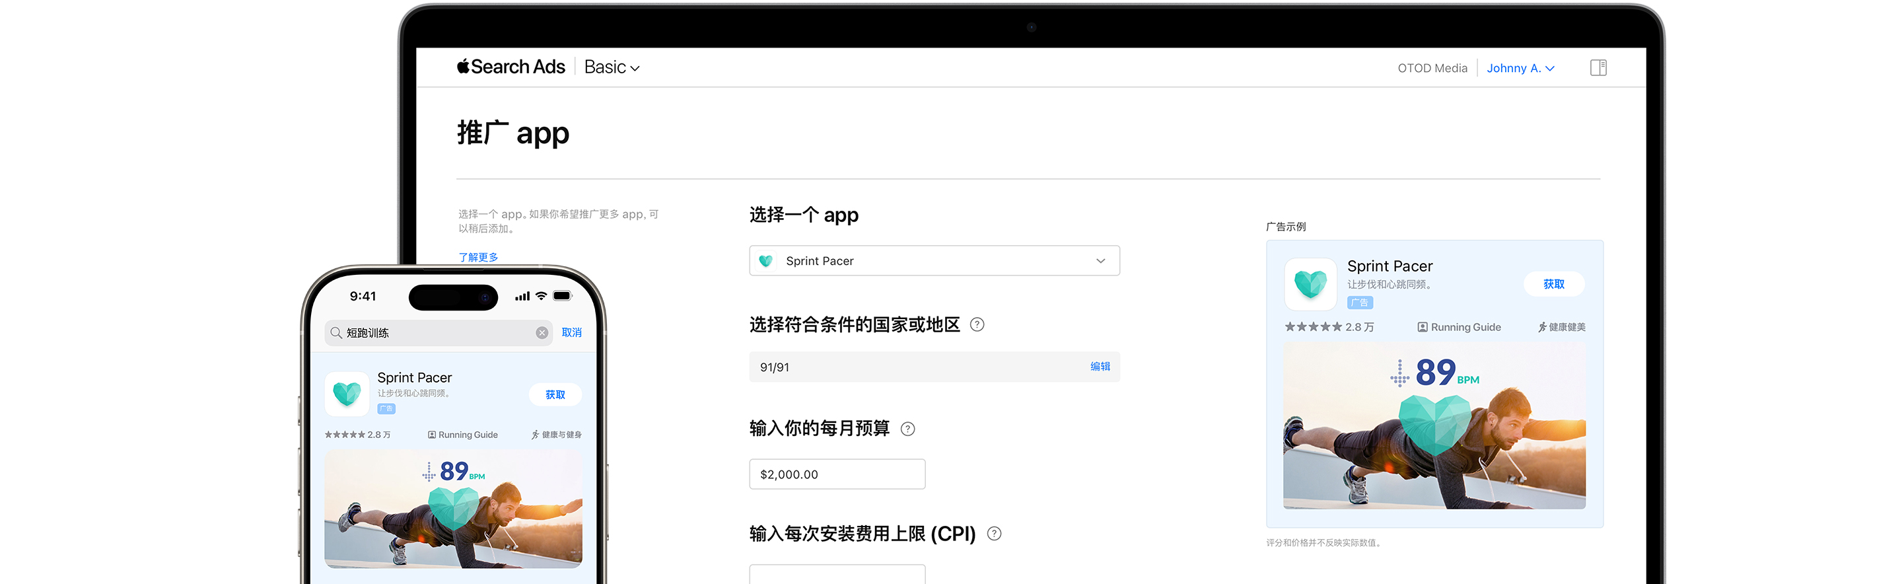The width and height of the screenshot is (1902, 584).
Task: Click Sprint Pacer heart icon in ad preview
Action: (1310, 283)
